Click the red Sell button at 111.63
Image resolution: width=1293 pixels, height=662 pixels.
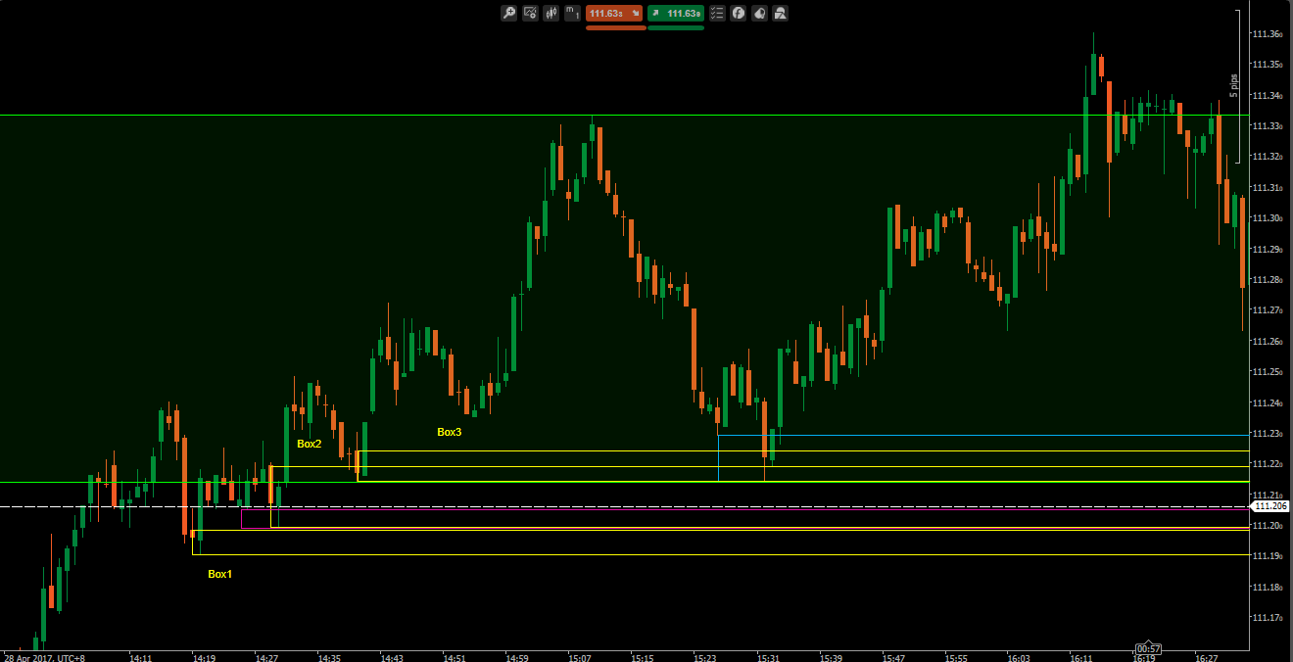[614, 13]
